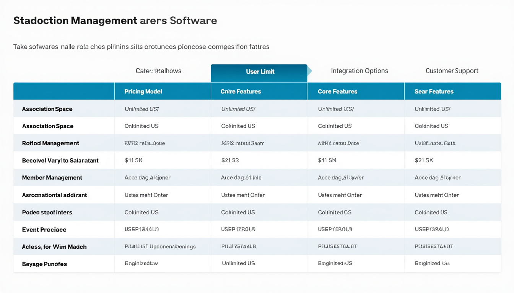Select the Becoivel Varyi to Salaratant row label
Screen dimensions: 514x293
60,161
